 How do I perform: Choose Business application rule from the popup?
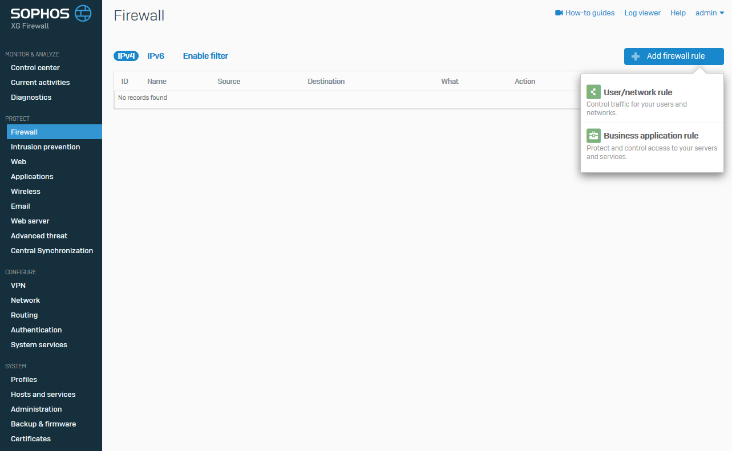(x=651, y=136)
